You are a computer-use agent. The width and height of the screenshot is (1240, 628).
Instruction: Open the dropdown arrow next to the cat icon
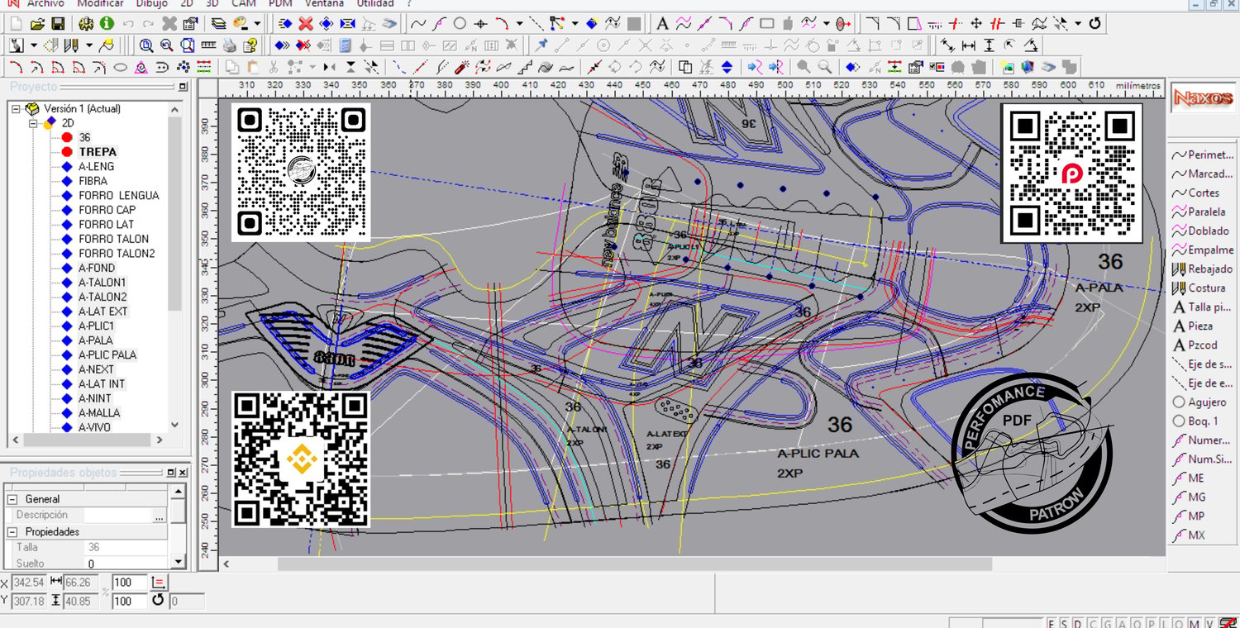(34, 45)
